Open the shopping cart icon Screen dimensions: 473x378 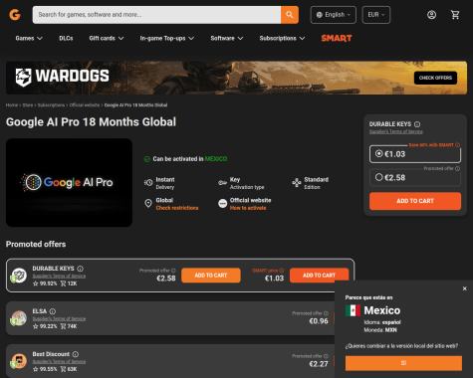pos(455,15)
